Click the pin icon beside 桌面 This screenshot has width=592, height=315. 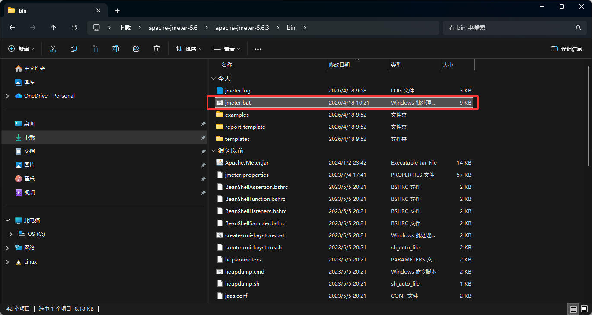(x=203, y=124)
